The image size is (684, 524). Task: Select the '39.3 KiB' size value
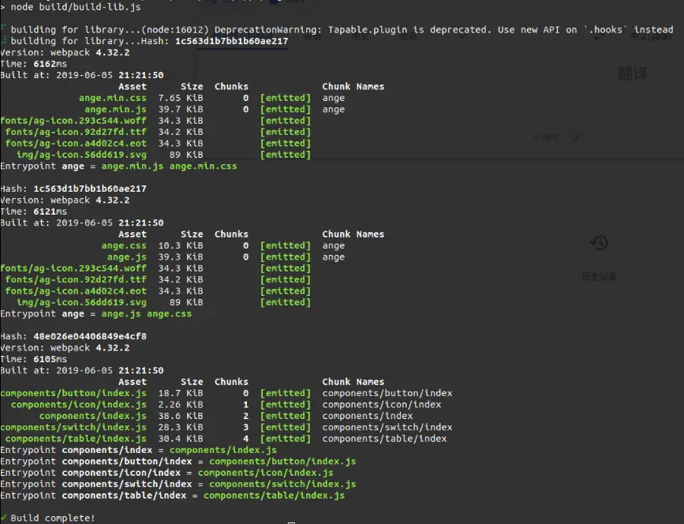click(181, 256)
